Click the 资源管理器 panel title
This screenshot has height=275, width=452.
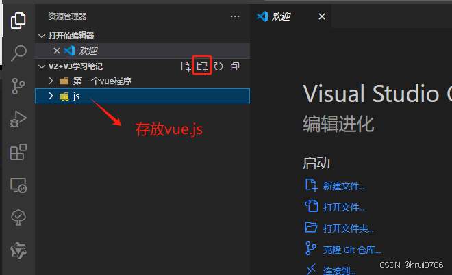[x=67, y=16]
